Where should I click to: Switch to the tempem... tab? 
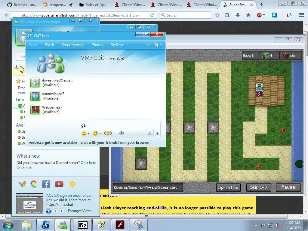(x=58, y=5)
